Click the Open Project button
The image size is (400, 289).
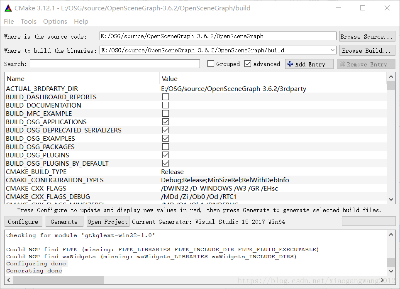point(107,222)
